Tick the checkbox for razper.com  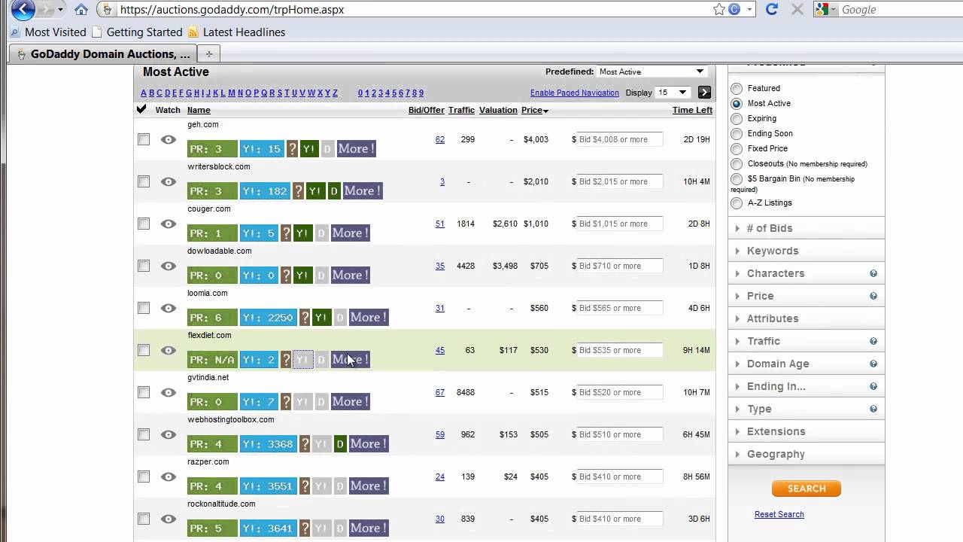click(x=144, y=477)
